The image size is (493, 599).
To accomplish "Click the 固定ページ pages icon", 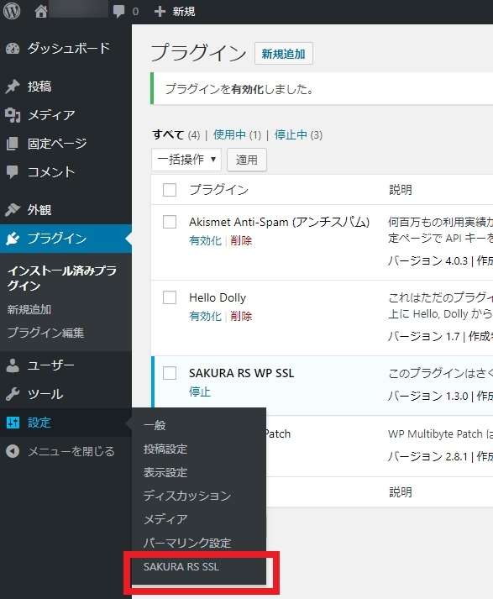I will [x=13, y=144].
